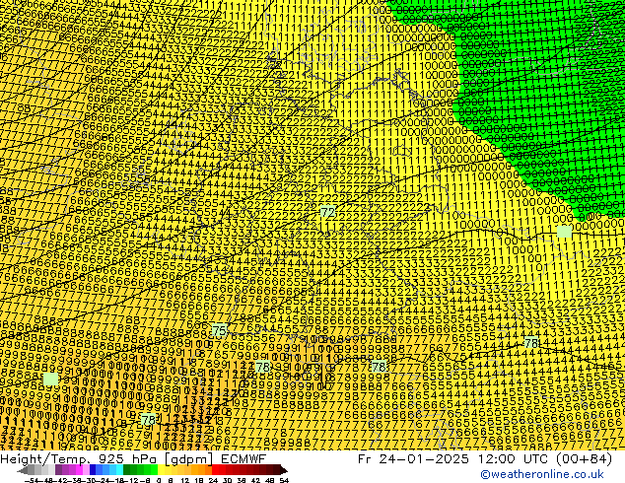This screenshot has width=625, height=483.
Task: Pick the yellow swatch on the temperature scale
Action: click(162, 469)
